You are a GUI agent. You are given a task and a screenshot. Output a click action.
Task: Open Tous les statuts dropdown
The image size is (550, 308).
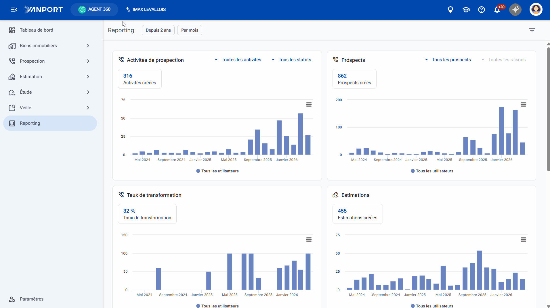click(x=291, y=60)
